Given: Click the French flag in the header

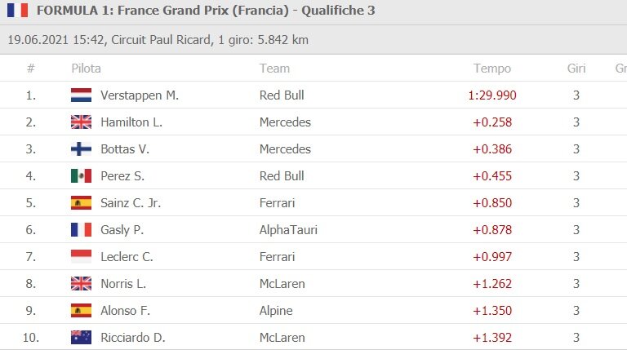Looking at the screenshot, I should click(16, 10).
